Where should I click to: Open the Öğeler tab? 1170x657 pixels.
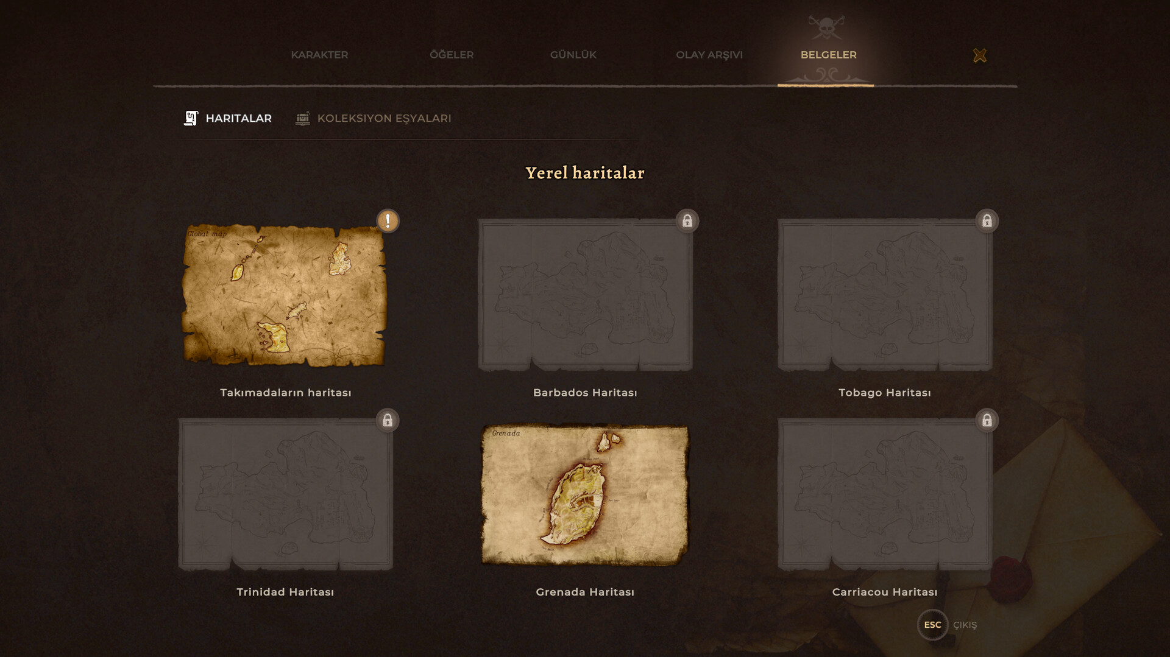[x=452, y=55]
